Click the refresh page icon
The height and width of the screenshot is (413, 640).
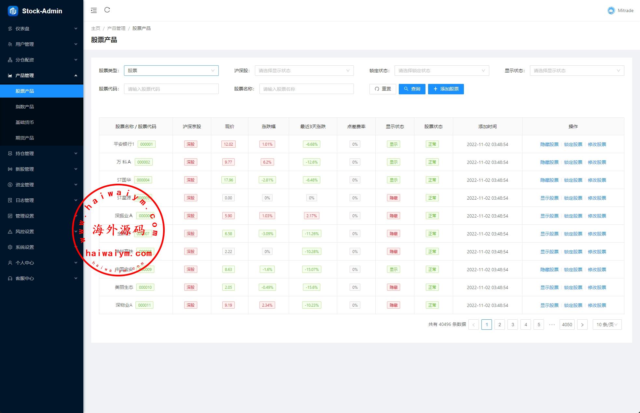[107, 10]
